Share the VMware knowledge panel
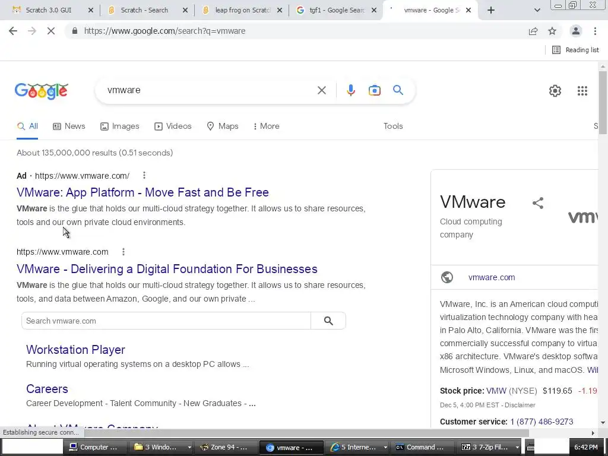The width and height of the screenshot is (608, 456). tap(538, 203)
